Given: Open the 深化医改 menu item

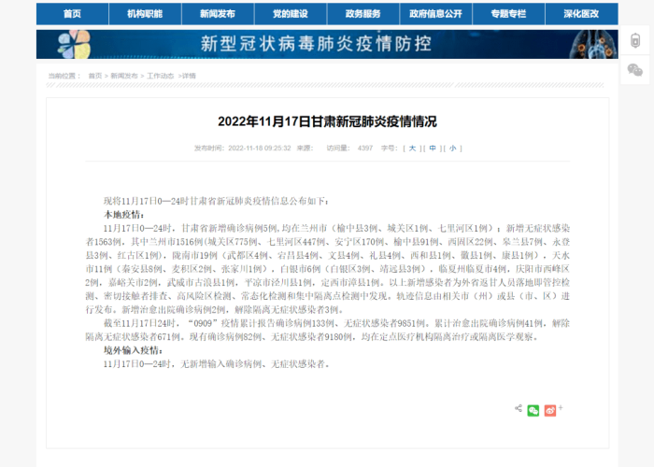Looking at the screenshot, I should (581, 14).
